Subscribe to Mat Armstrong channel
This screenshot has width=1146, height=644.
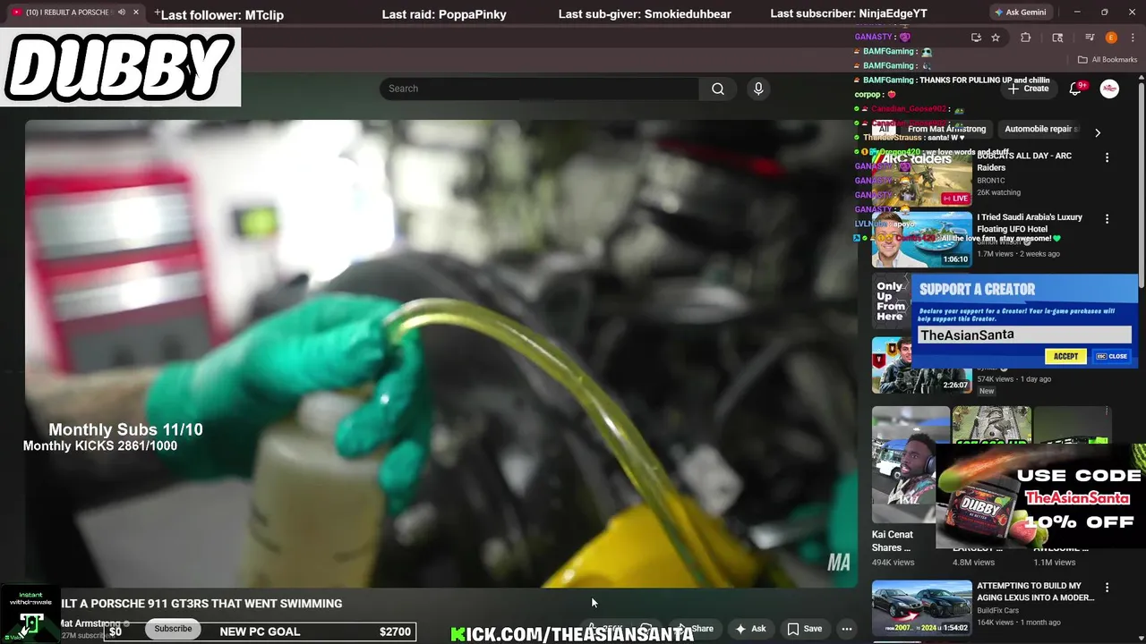[173, 628]
